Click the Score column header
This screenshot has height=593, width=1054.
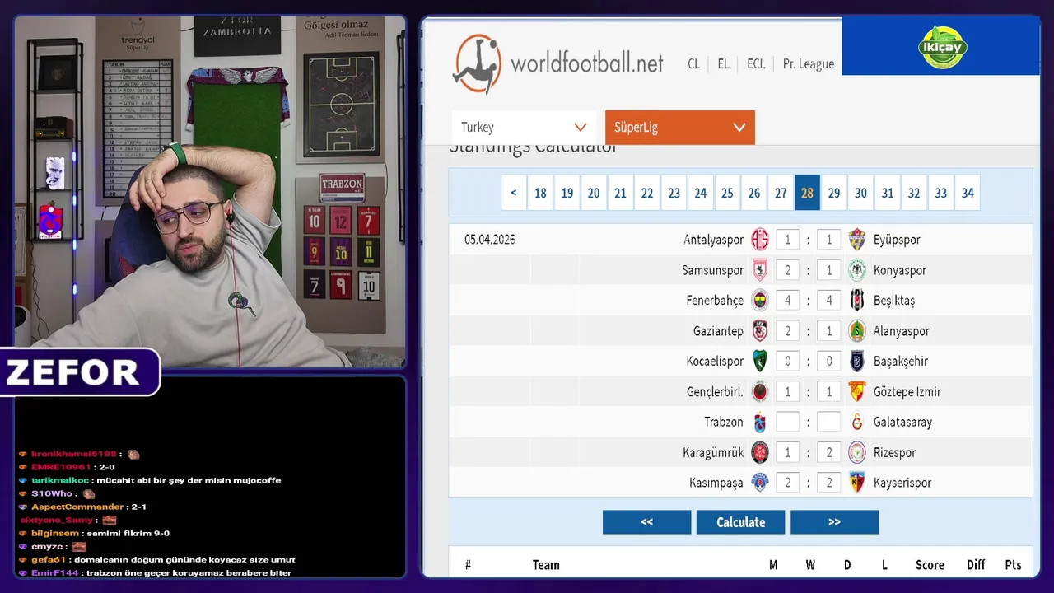click(930, 565)
